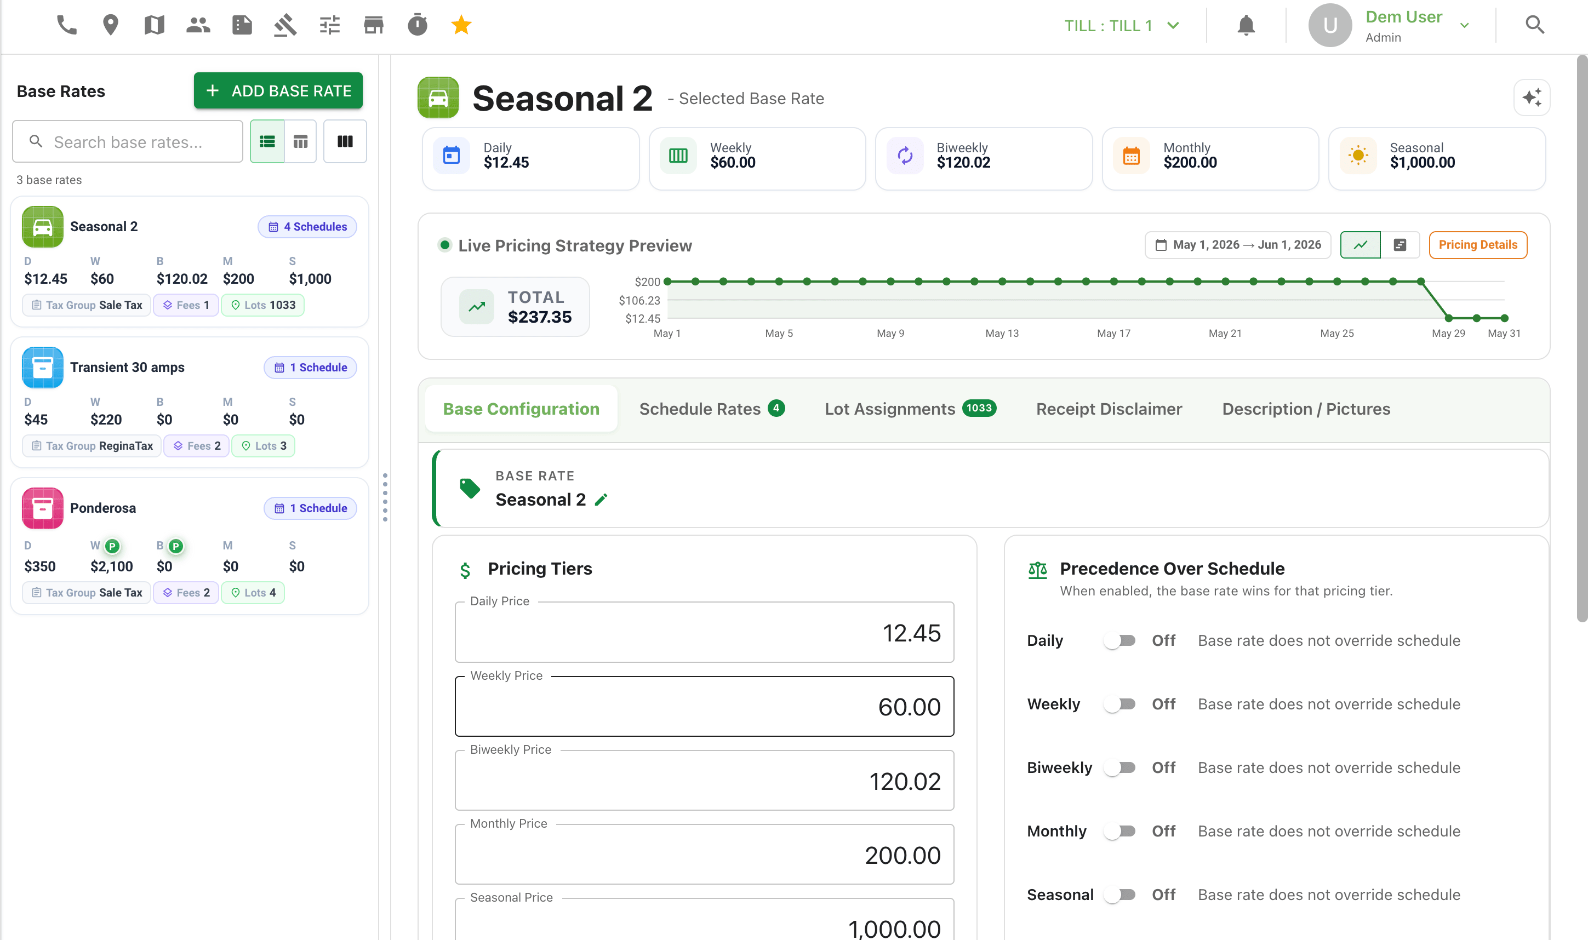Click the stopwatch timer toolbar icon
This screenshot has width=1588, height=940.
[418, 25]
